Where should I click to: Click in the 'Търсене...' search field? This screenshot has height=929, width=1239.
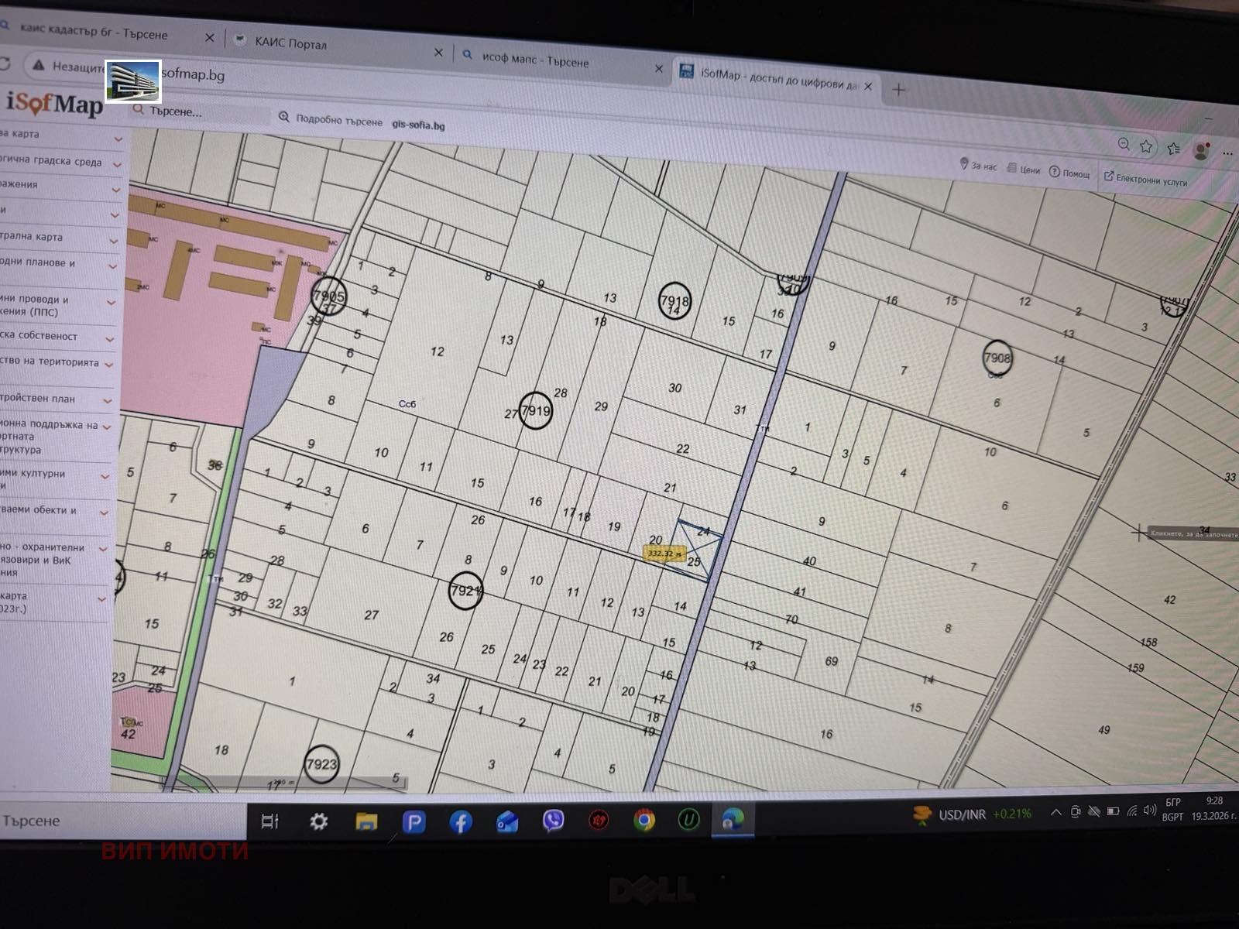click(x=201, y=113)
